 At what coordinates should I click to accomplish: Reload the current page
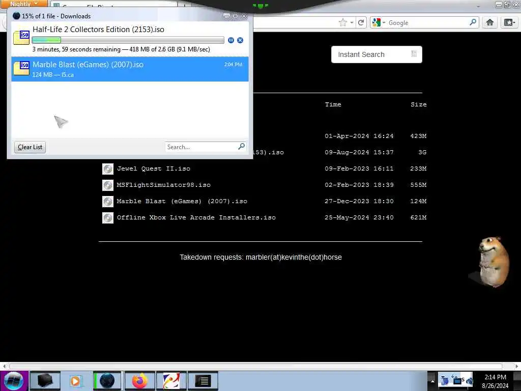361,22
